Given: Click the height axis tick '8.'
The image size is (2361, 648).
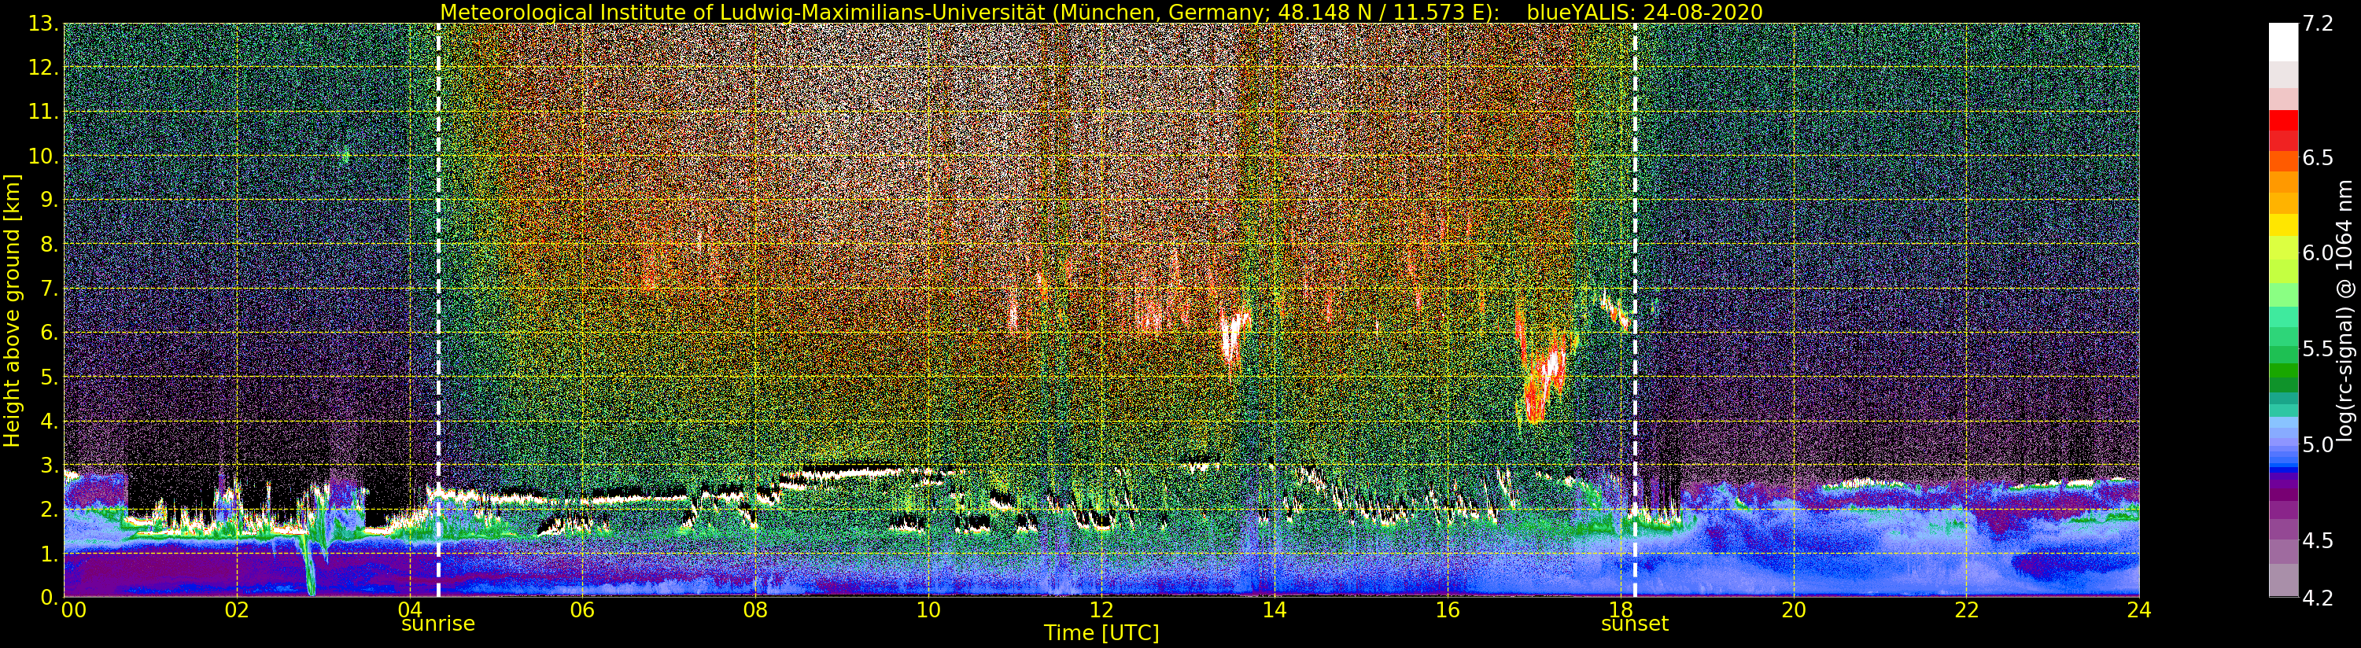Looking at the screenshot, I should [50, 245].
